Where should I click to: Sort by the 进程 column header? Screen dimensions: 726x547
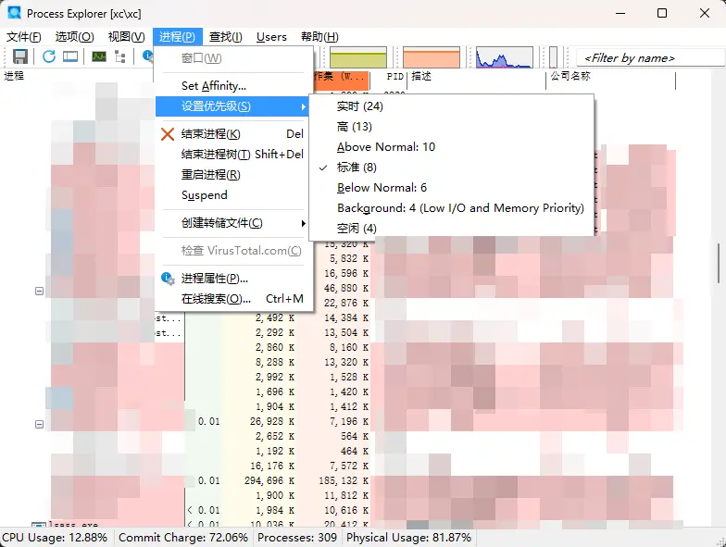[14, 76]
